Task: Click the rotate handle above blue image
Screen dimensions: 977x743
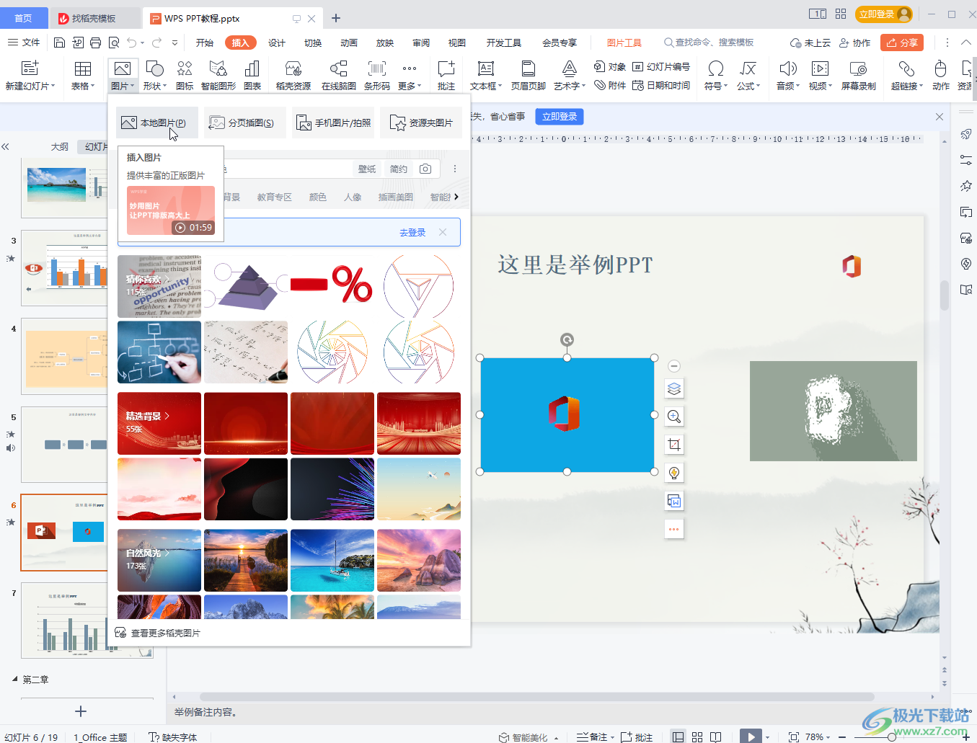Action: click(x=567, y=339)
